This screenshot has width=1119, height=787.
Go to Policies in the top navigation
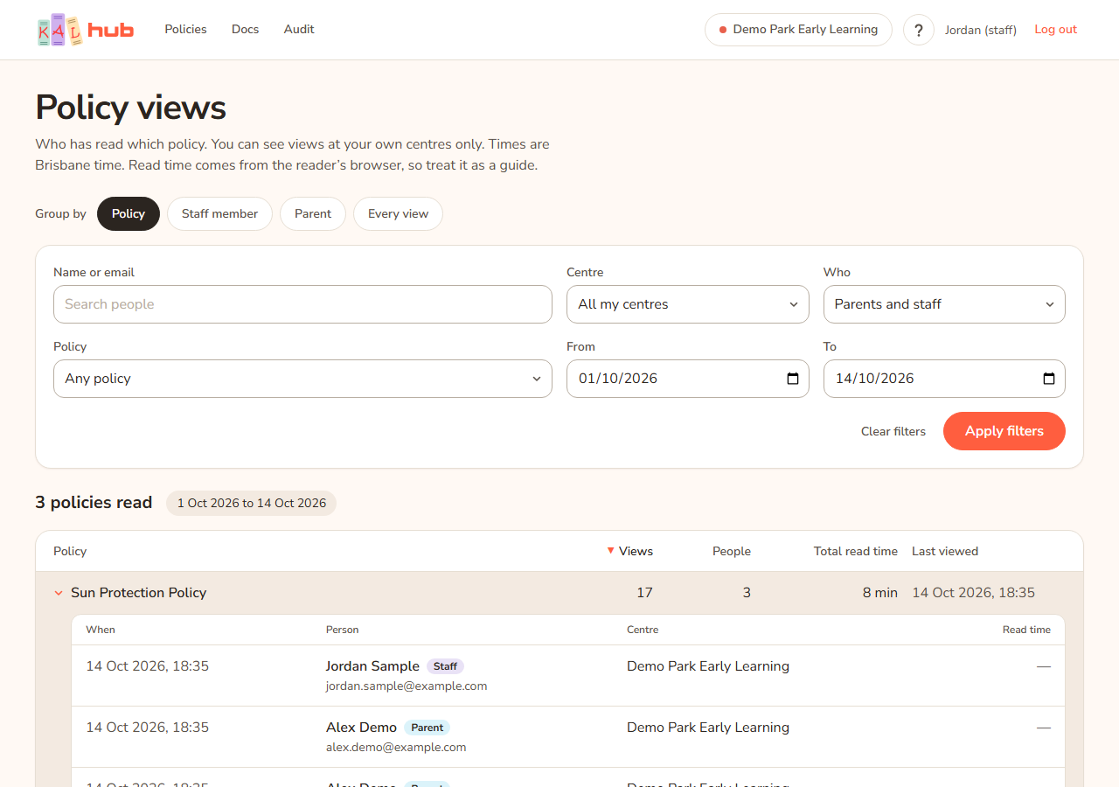[x=185, y=29]
